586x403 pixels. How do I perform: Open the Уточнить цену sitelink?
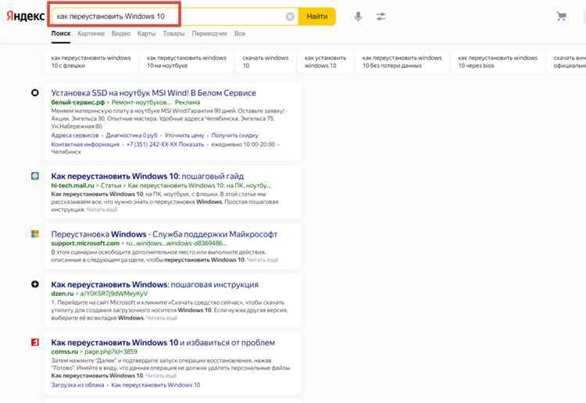coord(184,135)
